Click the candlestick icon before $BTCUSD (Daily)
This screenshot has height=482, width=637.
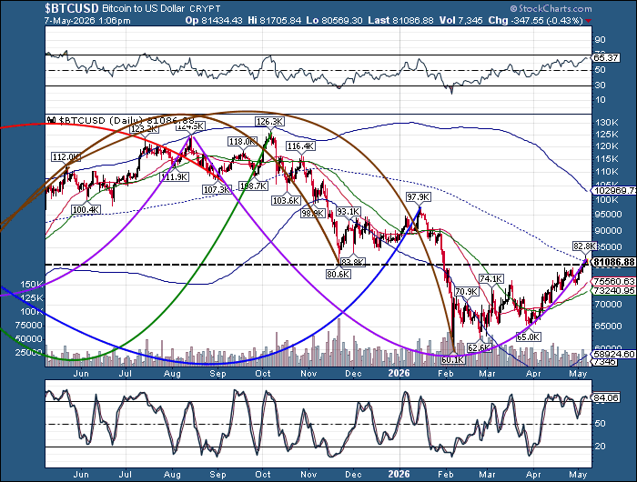coord(52,120)
